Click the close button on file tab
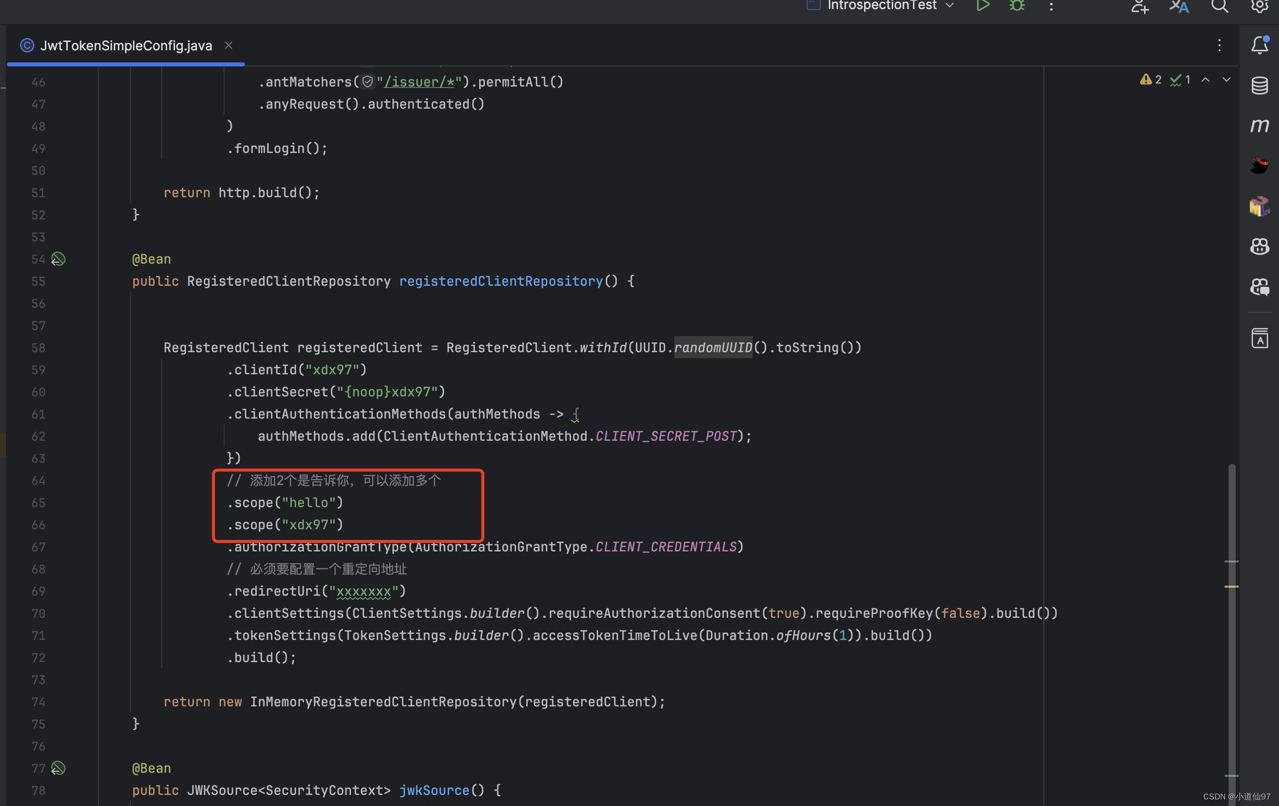 [230, 45]
